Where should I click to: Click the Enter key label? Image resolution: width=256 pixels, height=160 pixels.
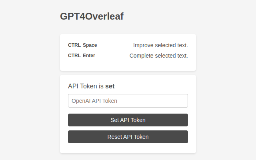tap(89, 56)
